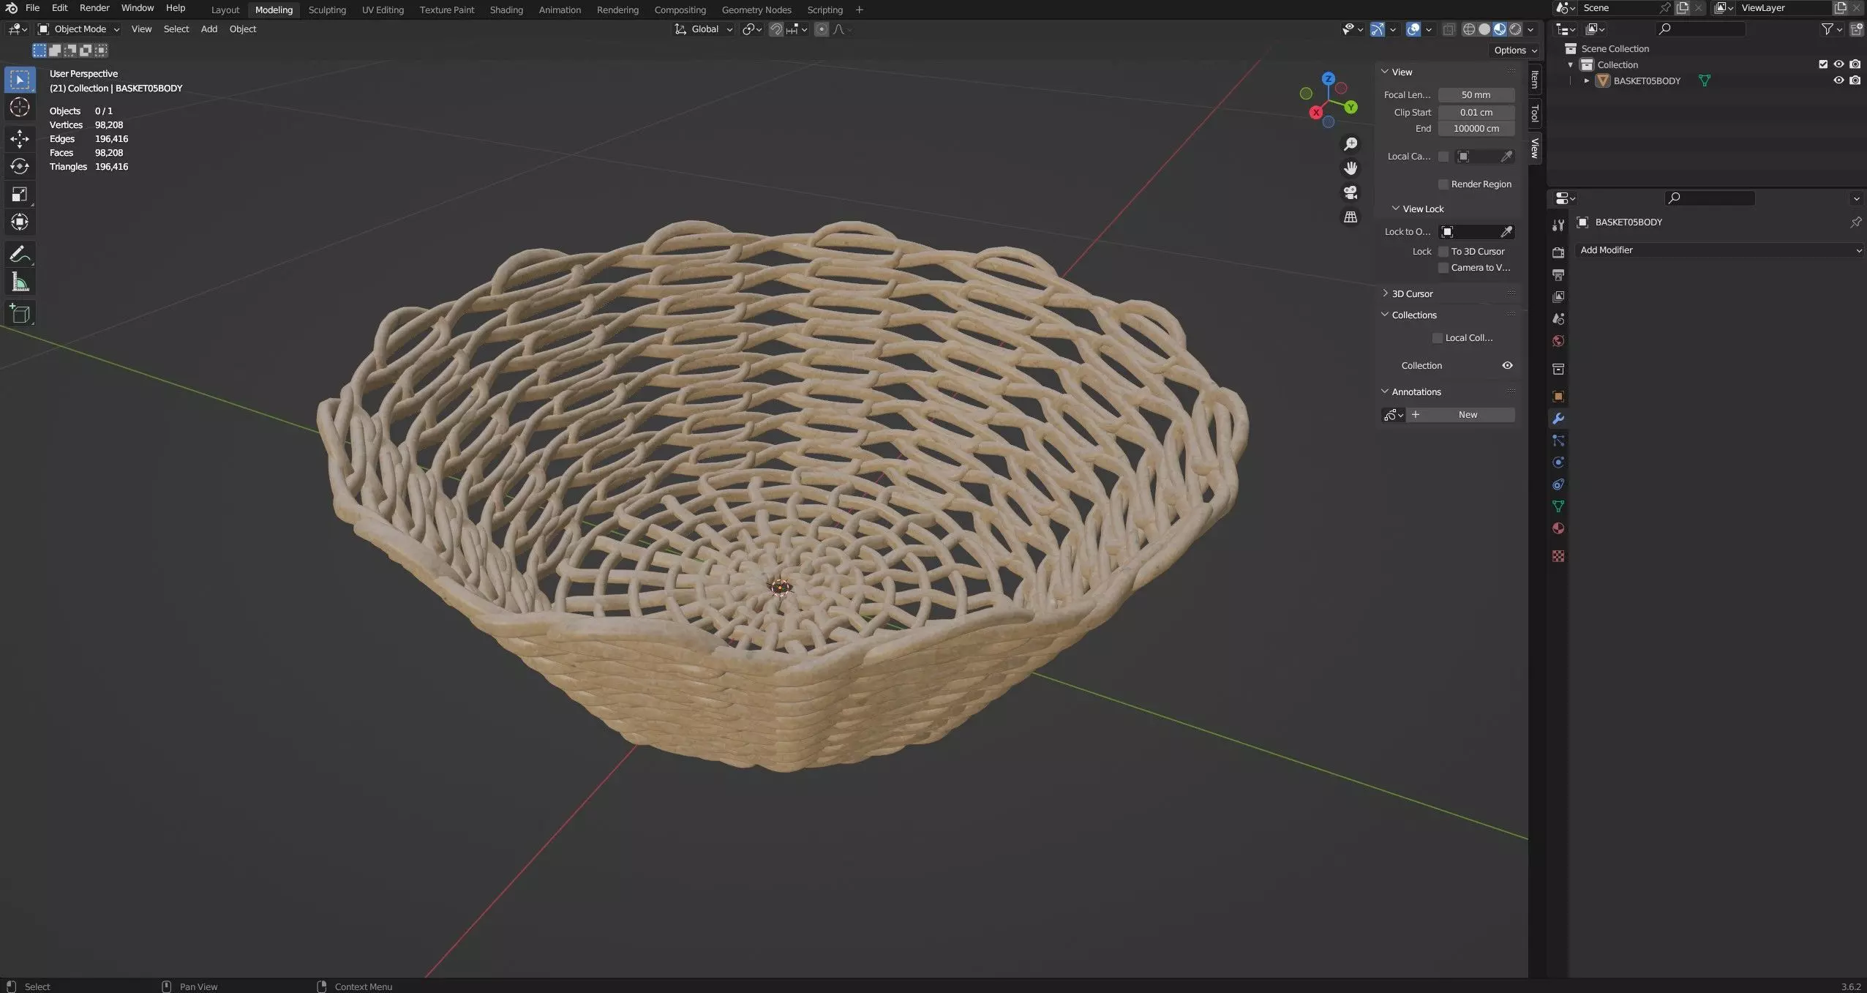This screenshot has width=1867, height=993.
Task: Open the Scene properties tab
Action: coord(1558,319)
